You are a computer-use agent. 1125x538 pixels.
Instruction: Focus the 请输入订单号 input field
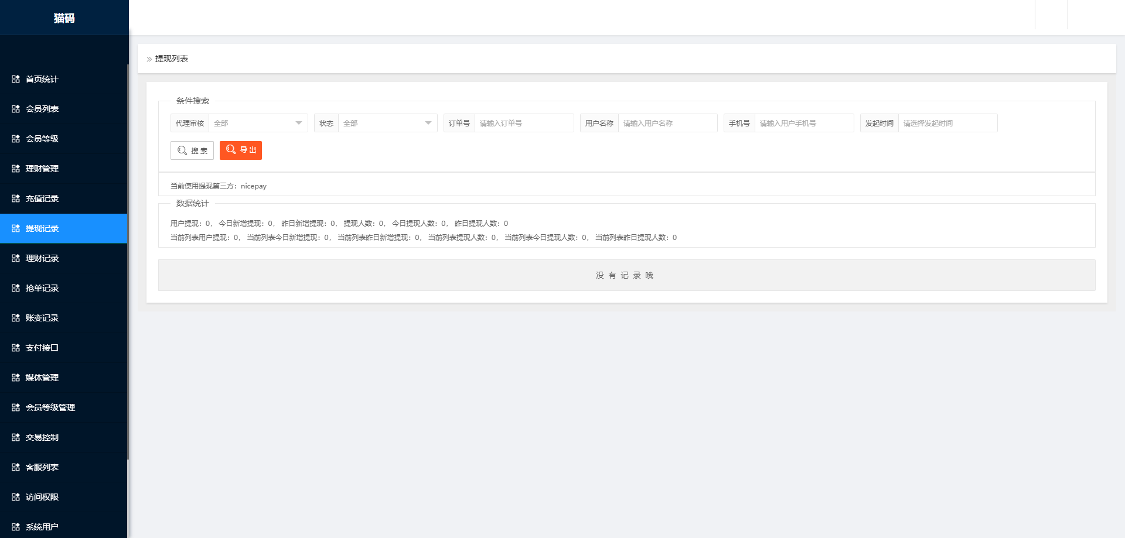(523, 123)
